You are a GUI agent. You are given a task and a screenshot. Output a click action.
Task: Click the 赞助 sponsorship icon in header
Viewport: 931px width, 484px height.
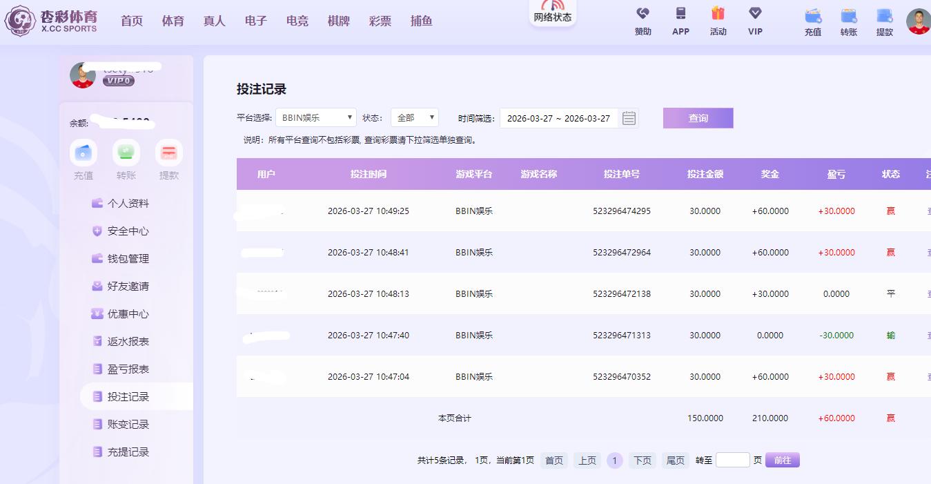point(643,14)
